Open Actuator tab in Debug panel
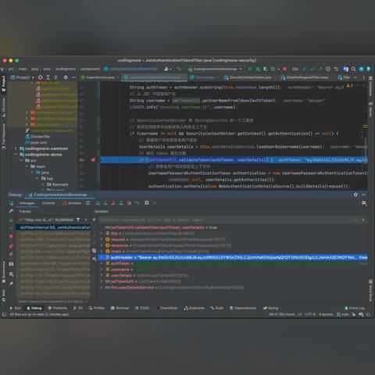This screenshot has height=375, width=375. point(72,203)
